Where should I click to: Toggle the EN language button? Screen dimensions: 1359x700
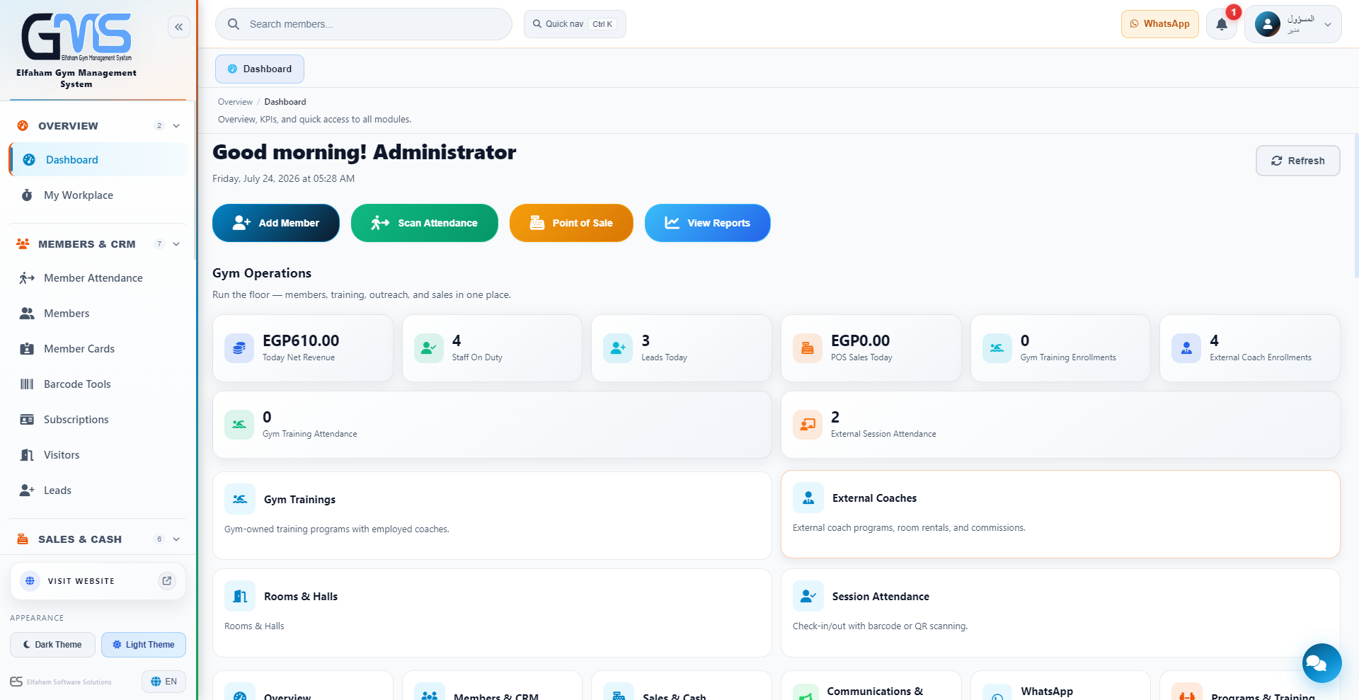tap(164, 682)
